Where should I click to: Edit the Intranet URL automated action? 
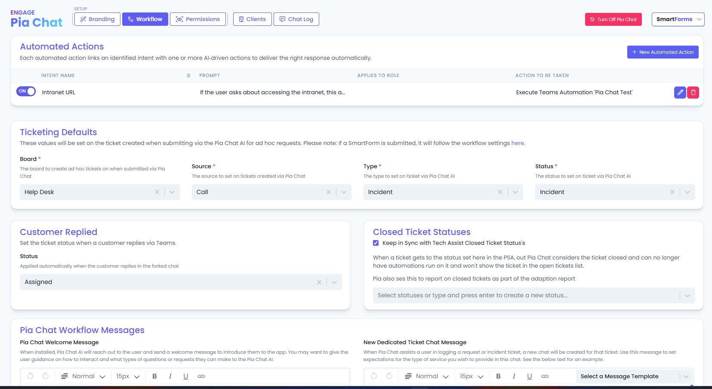(x=680, y=93)
